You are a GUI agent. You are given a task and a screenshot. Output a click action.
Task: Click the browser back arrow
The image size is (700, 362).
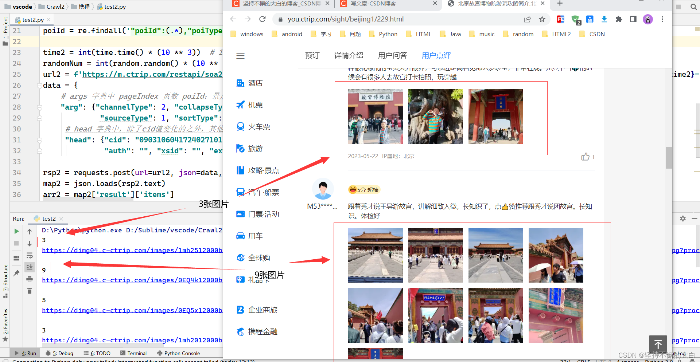(233, 19)
